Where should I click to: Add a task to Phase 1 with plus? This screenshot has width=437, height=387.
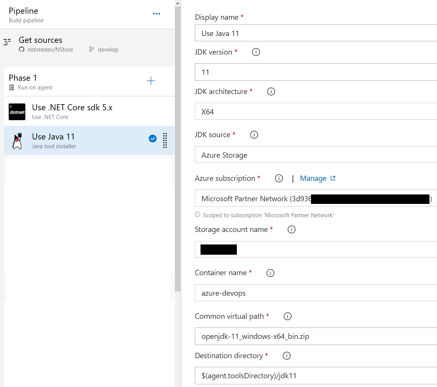151,81
